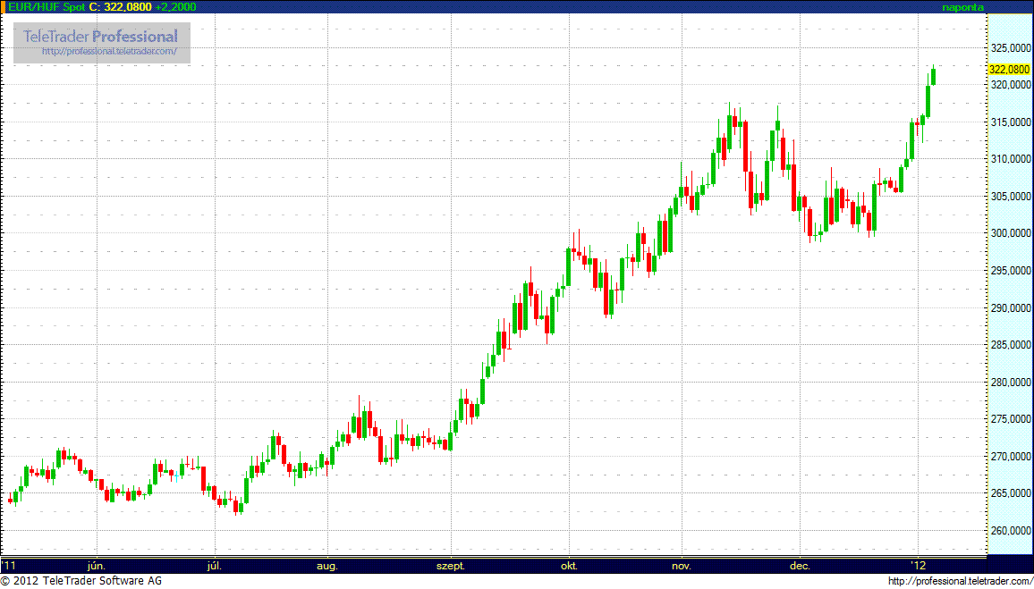Click the nov. month label on time axis
Image resolution: width=1034 pixels, height=589 pixels.
coord(682,566)
